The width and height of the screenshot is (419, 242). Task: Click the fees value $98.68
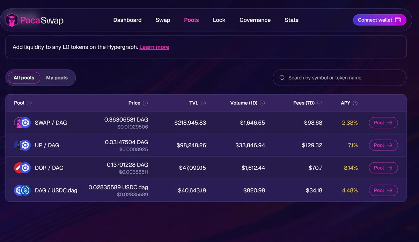coord(313,123)
